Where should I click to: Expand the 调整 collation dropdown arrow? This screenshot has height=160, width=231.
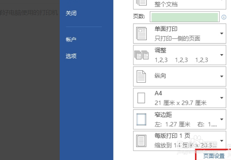tap(222, 55)
